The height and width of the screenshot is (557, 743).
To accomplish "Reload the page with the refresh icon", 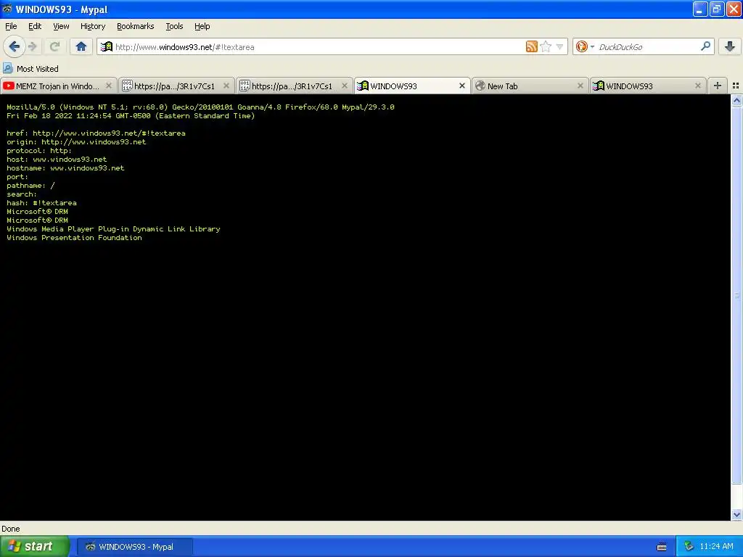I will (54, 46).
